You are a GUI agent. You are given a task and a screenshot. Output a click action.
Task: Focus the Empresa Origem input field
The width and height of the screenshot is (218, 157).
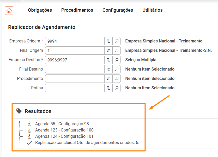(75, 41)
